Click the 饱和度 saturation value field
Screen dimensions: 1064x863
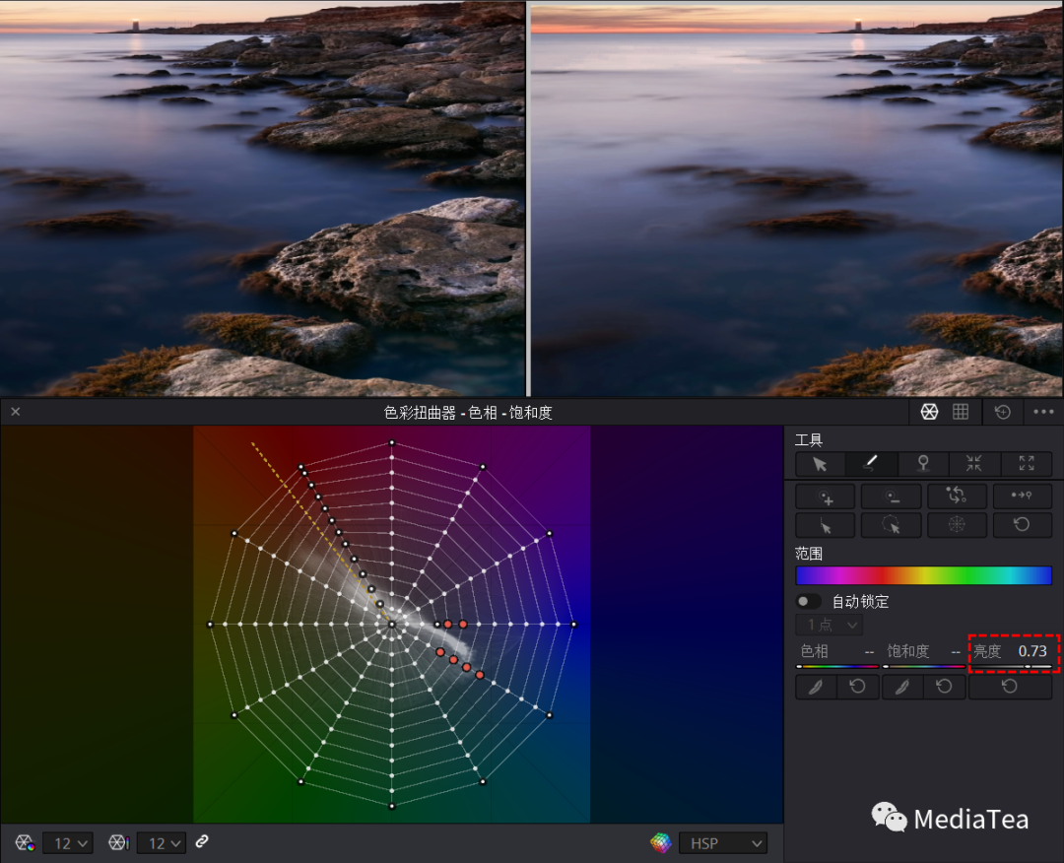(956, 652)
